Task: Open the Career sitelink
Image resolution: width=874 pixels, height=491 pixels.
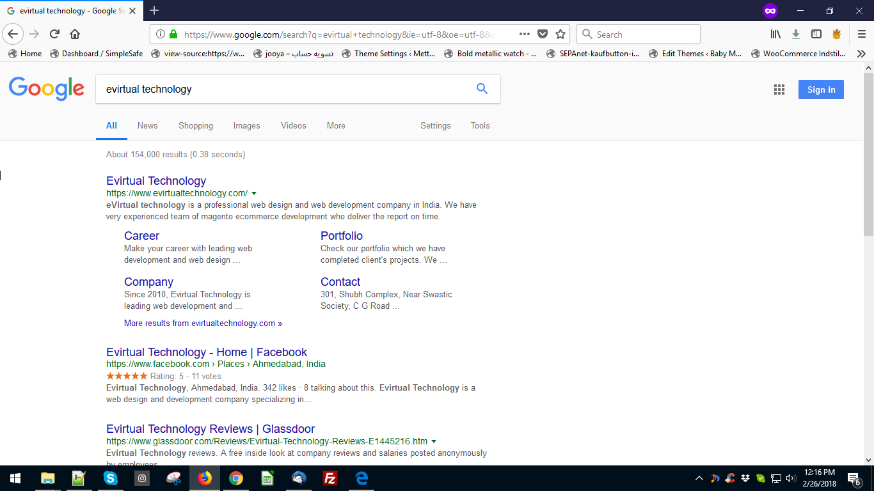Action: [141, 236]
